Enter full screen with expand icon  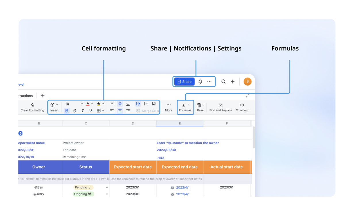(x=247, y=96)
